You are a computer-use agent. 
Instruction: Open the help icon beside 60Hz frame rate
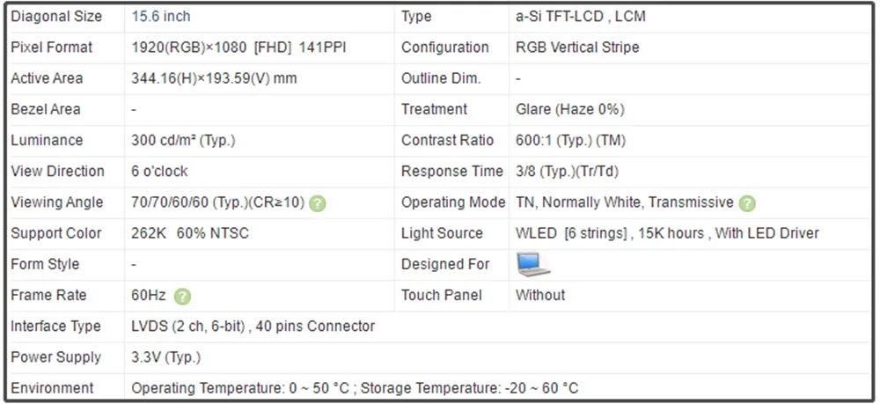182,297
